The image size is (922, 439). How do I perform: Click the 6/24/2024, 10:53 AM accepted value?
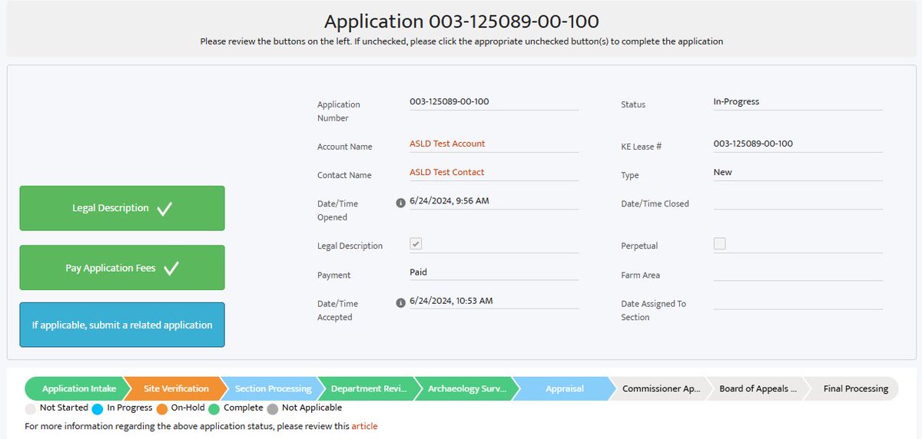click(x=452, y=301)
